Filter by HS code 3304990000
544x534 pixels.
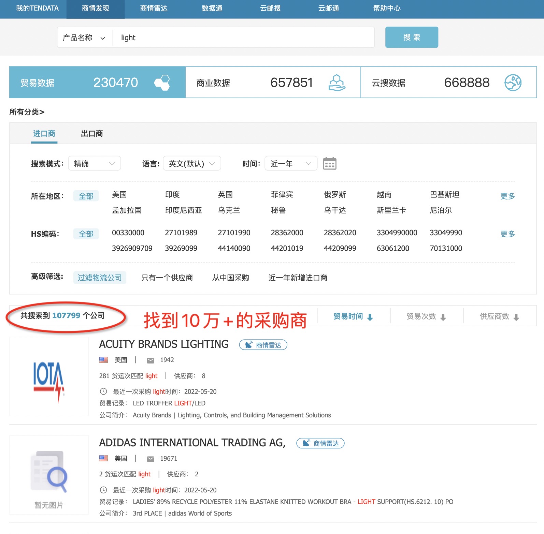pos(397,233)
